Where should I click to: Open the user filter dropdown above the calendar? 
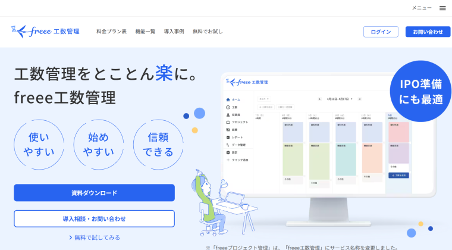coord(264,99)
